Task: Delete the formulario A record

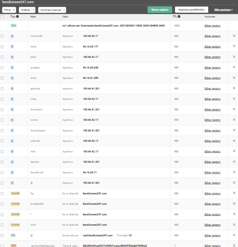Action: click(x=234, y=109)
